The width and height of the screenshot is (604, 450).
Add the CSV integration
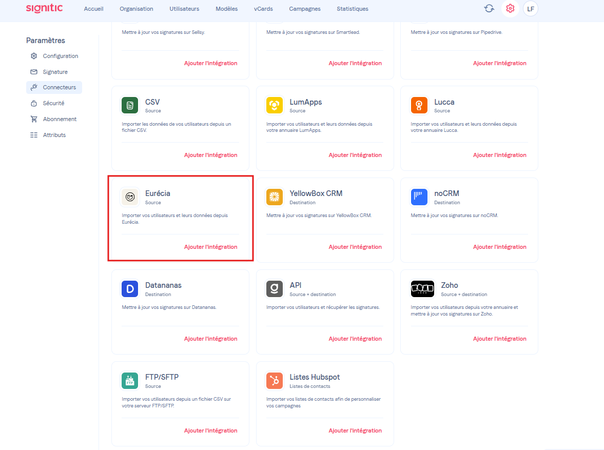(211, 155)
